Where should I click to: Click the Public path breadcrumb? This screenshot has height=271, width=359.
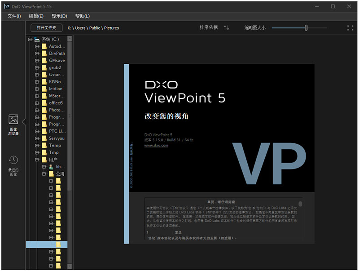pyautogui.click(x=95, y=28)
